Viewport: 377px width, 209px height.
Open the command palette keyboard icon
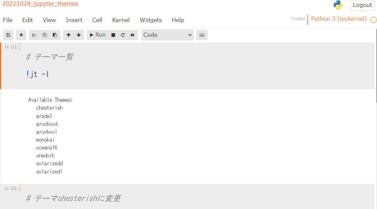(202, 35)
